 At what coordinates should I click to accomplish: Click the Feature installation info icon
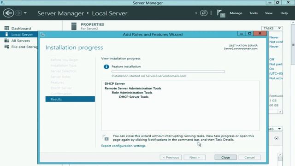tap(106, 66)
